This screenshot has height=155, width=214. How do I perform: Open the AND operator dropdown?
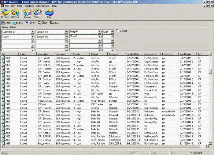[112, 32]
